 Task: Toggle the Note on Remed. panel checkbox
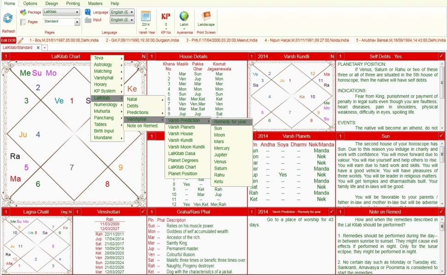[x=441, y=212]
